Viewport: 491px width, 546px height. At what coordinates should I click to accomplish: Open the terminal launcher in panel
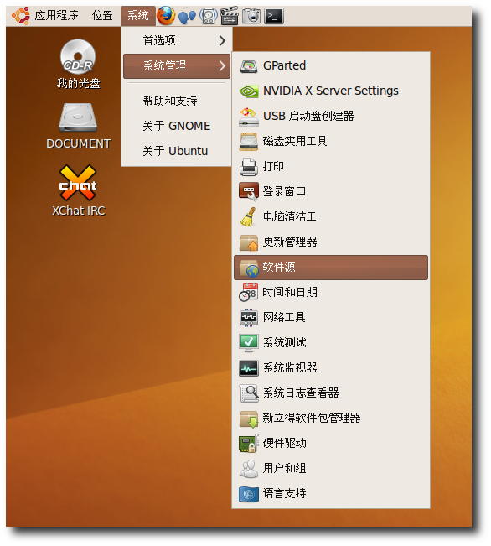pos(274,16)
